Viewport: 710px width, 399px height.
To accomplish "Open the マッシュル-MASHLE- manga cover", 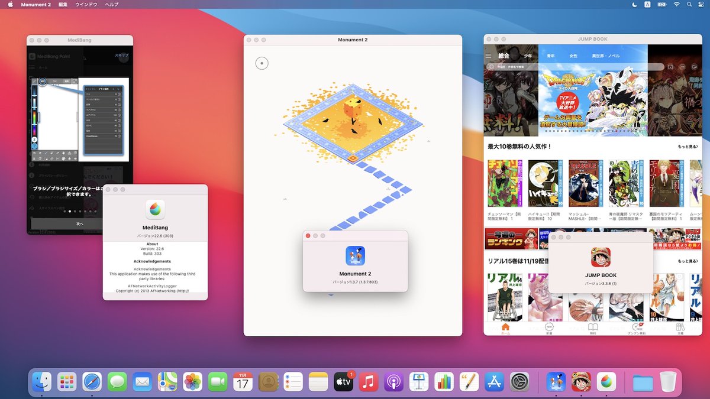I will click(585, 183).
